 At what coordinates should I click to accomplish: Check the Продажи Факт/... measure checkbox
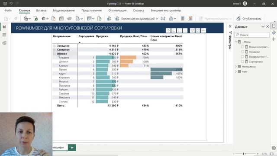pyautogui.click(x=242, y=57)
